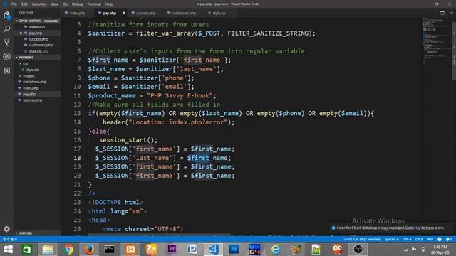Switch to the success.php editor tab
The height and width of the screenshot is (256, 456).
pyautogui.click(x=145, y=13)
